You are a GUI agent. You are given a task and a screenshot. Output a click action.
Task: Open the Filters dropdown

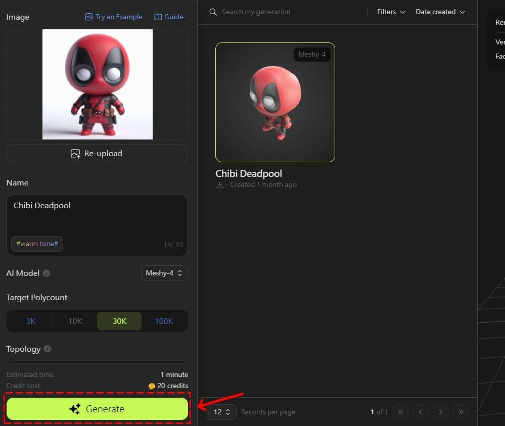click(390, 12)
